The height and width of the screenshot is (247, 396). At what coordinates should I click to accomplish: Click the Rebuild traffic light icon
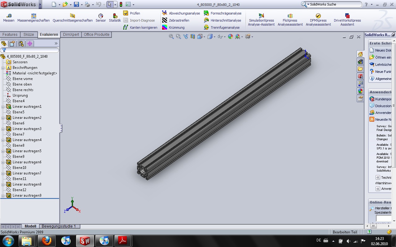coord(121,4)
